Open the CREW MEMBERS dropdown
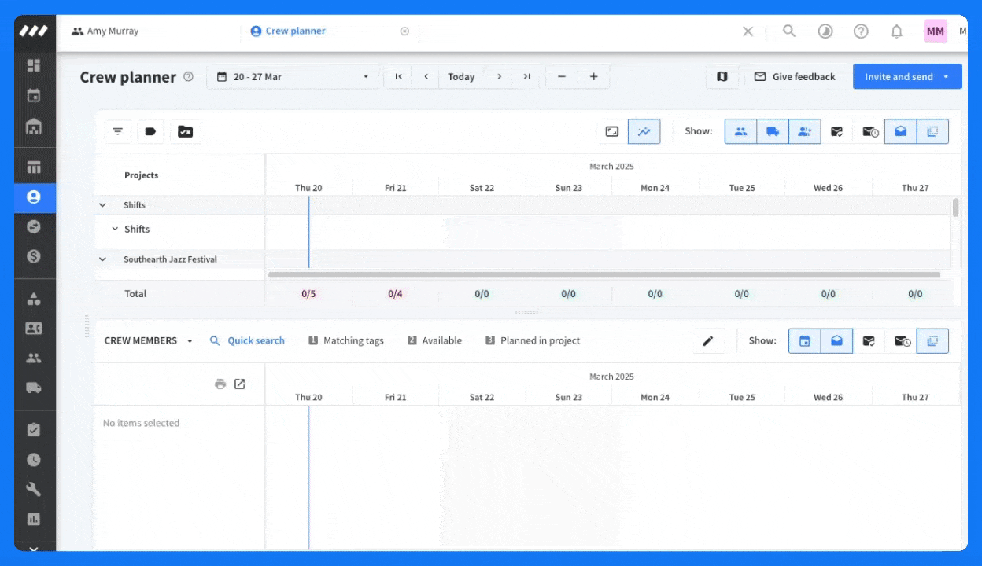The height and width of the screenshot is (566, 982). (x=148, y=341)
